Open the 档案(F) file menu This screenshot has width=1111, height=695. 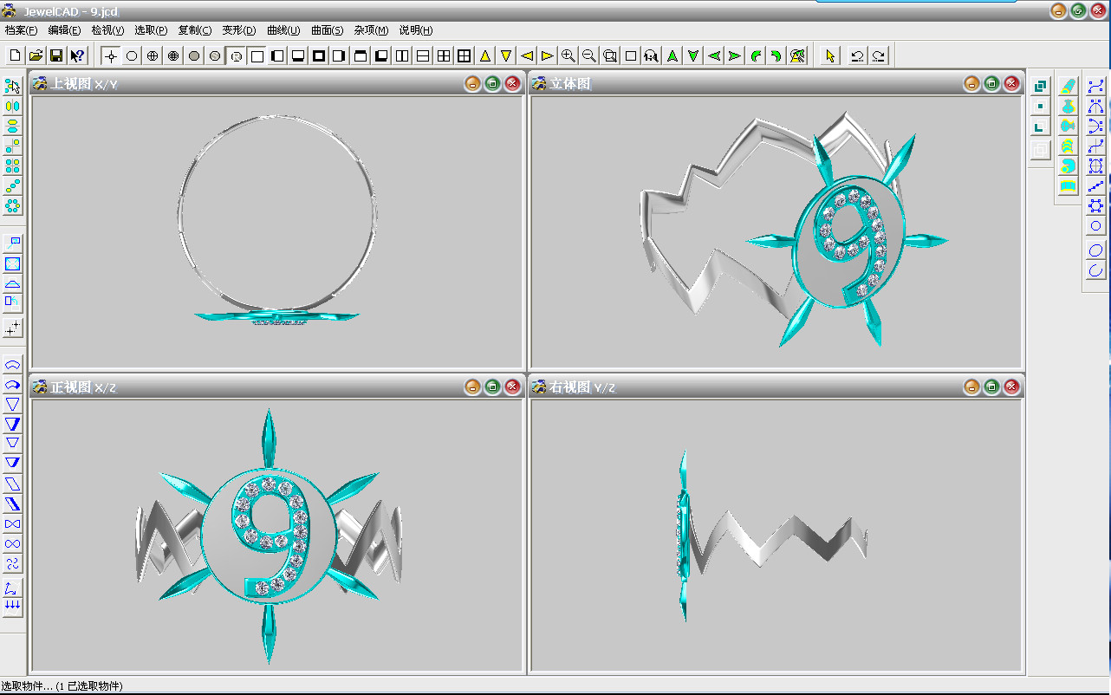click(x=22, y=30)
